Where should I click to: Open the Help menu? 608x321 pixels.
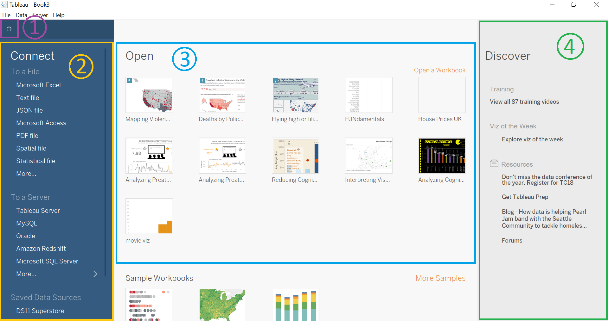point(59,15)
